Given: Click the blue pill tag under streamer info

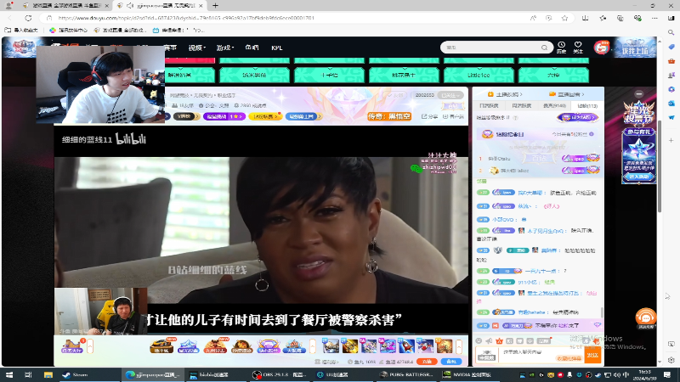Looking at the screenshot, I should [303, 116].
